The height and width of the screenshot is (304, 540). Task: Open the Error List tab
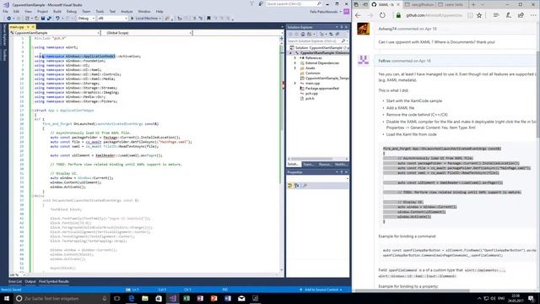point(15,281)
